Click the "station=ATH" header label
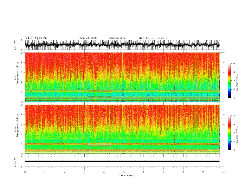Screen dimensions: 251x193 click(118, 38)
